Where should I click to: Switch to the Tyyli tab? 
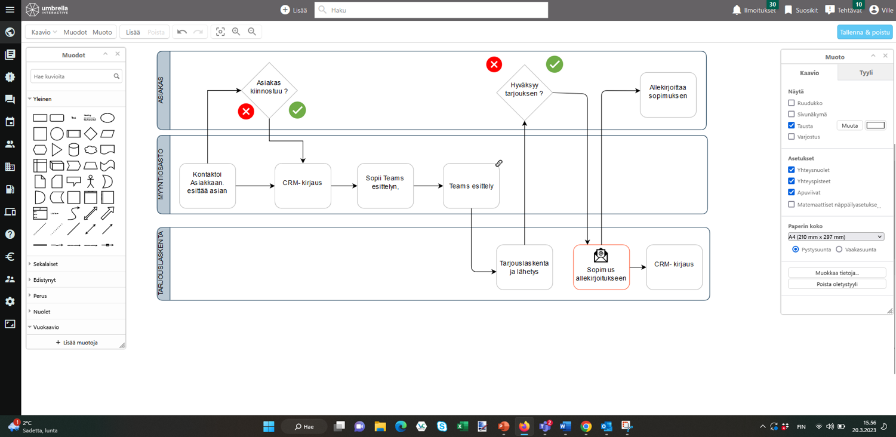pos(866,73)
